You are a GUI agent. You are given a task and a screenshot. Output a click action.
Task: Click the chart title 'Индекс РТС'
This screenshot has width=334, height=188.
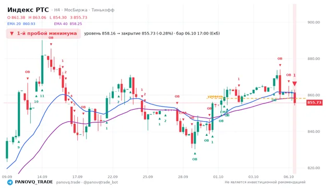(28, 10)
